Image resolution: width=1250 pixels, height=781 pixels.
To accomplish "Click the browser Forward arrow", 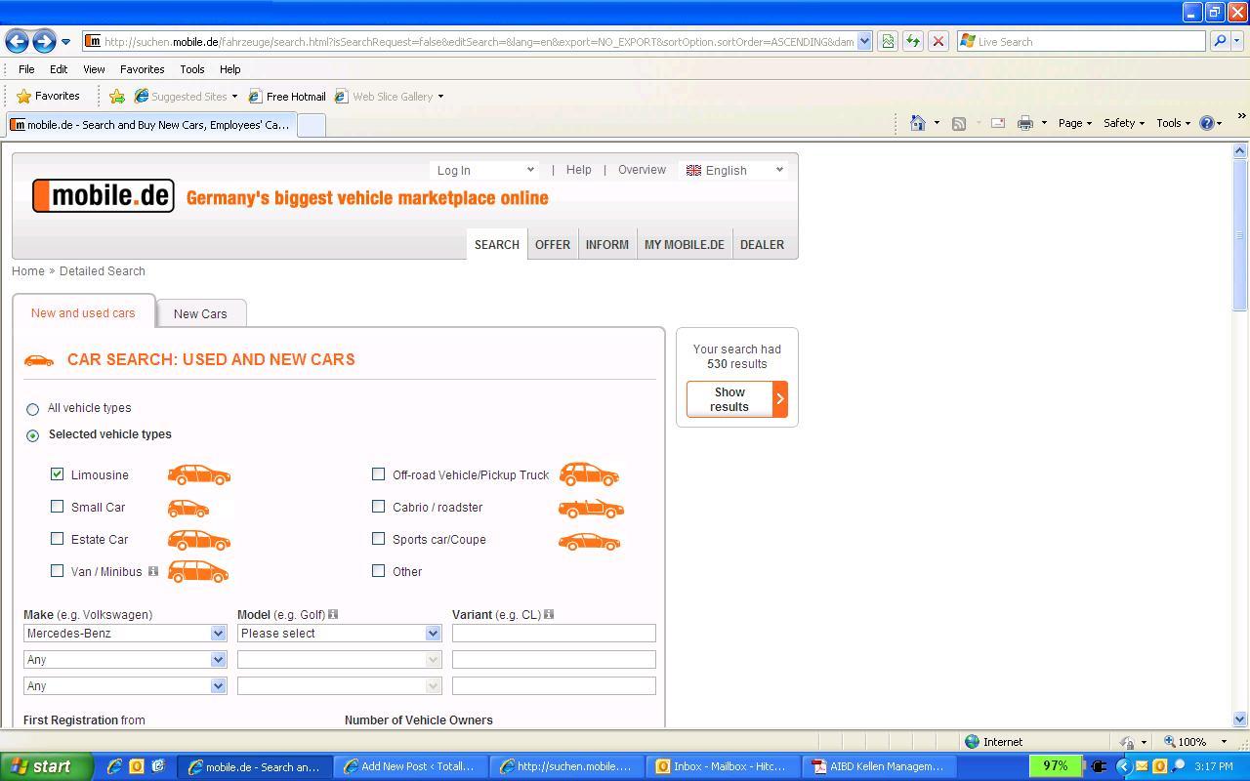I will pyautogui.click(x=44, y=41).
